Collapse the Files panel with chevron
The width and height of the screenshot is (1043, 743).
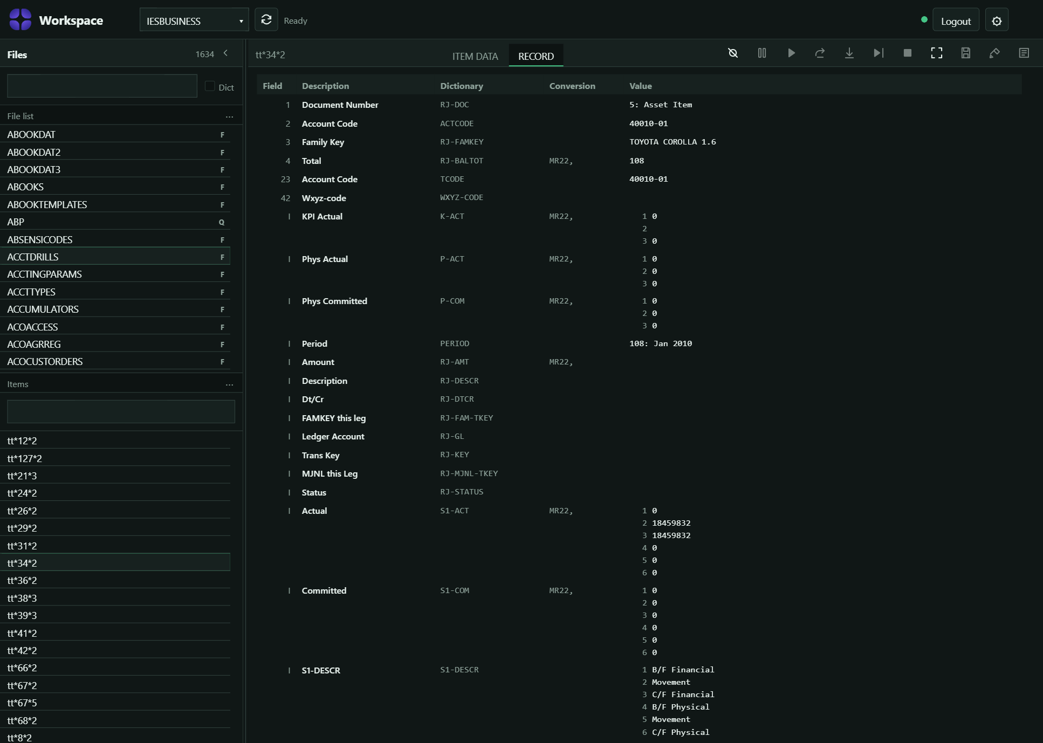[x=225, y=53]
